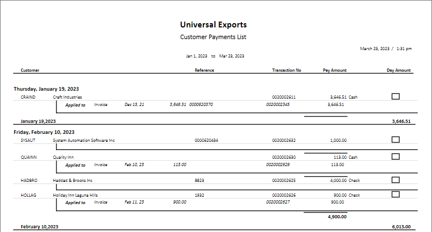
Task: Click applied invoice transaction 0020002345
Action: 278,104
